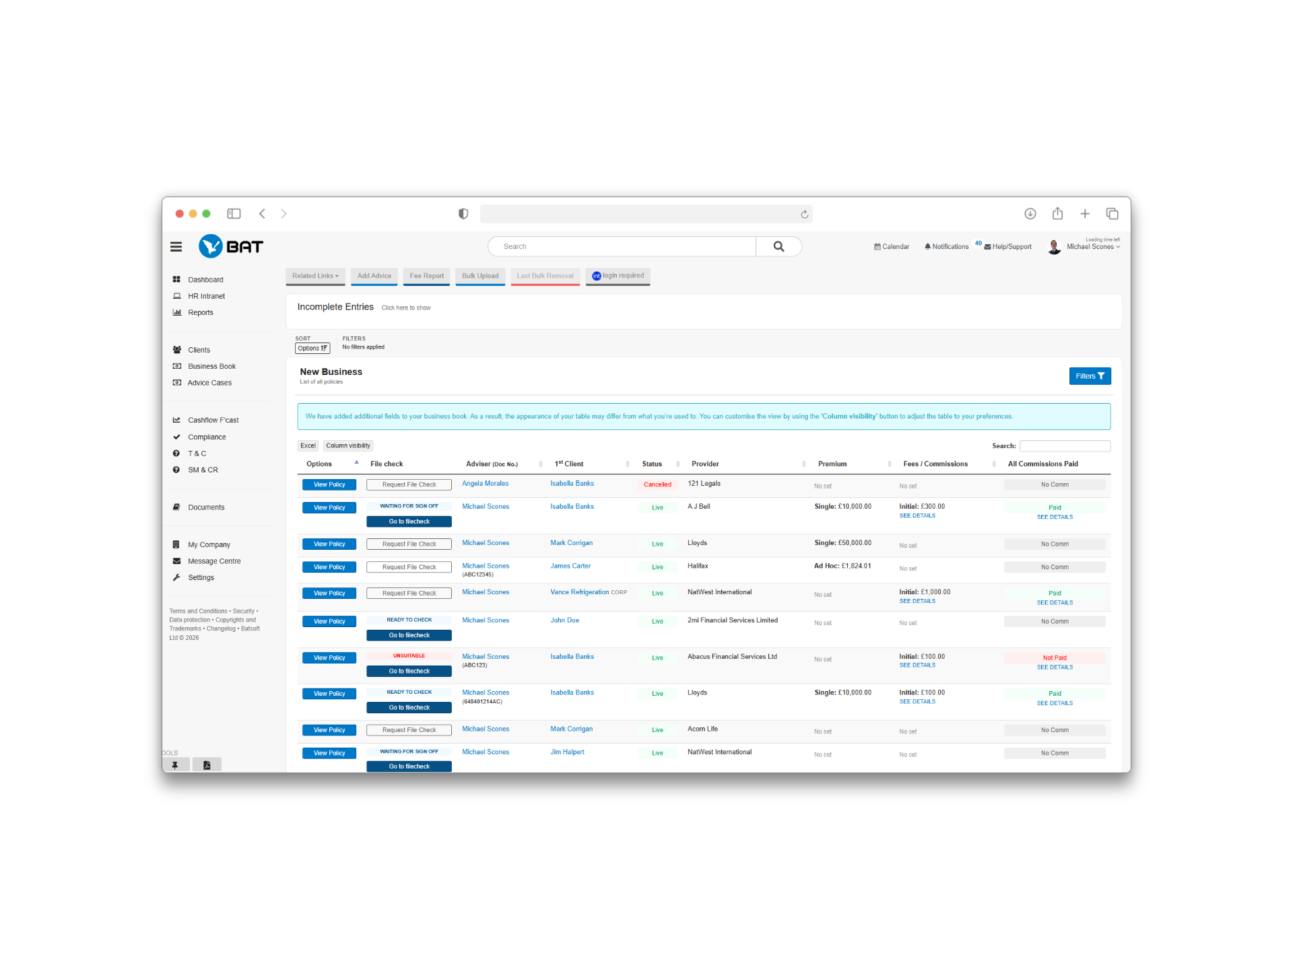Click the pin icon in tools

tap(175, 765)
